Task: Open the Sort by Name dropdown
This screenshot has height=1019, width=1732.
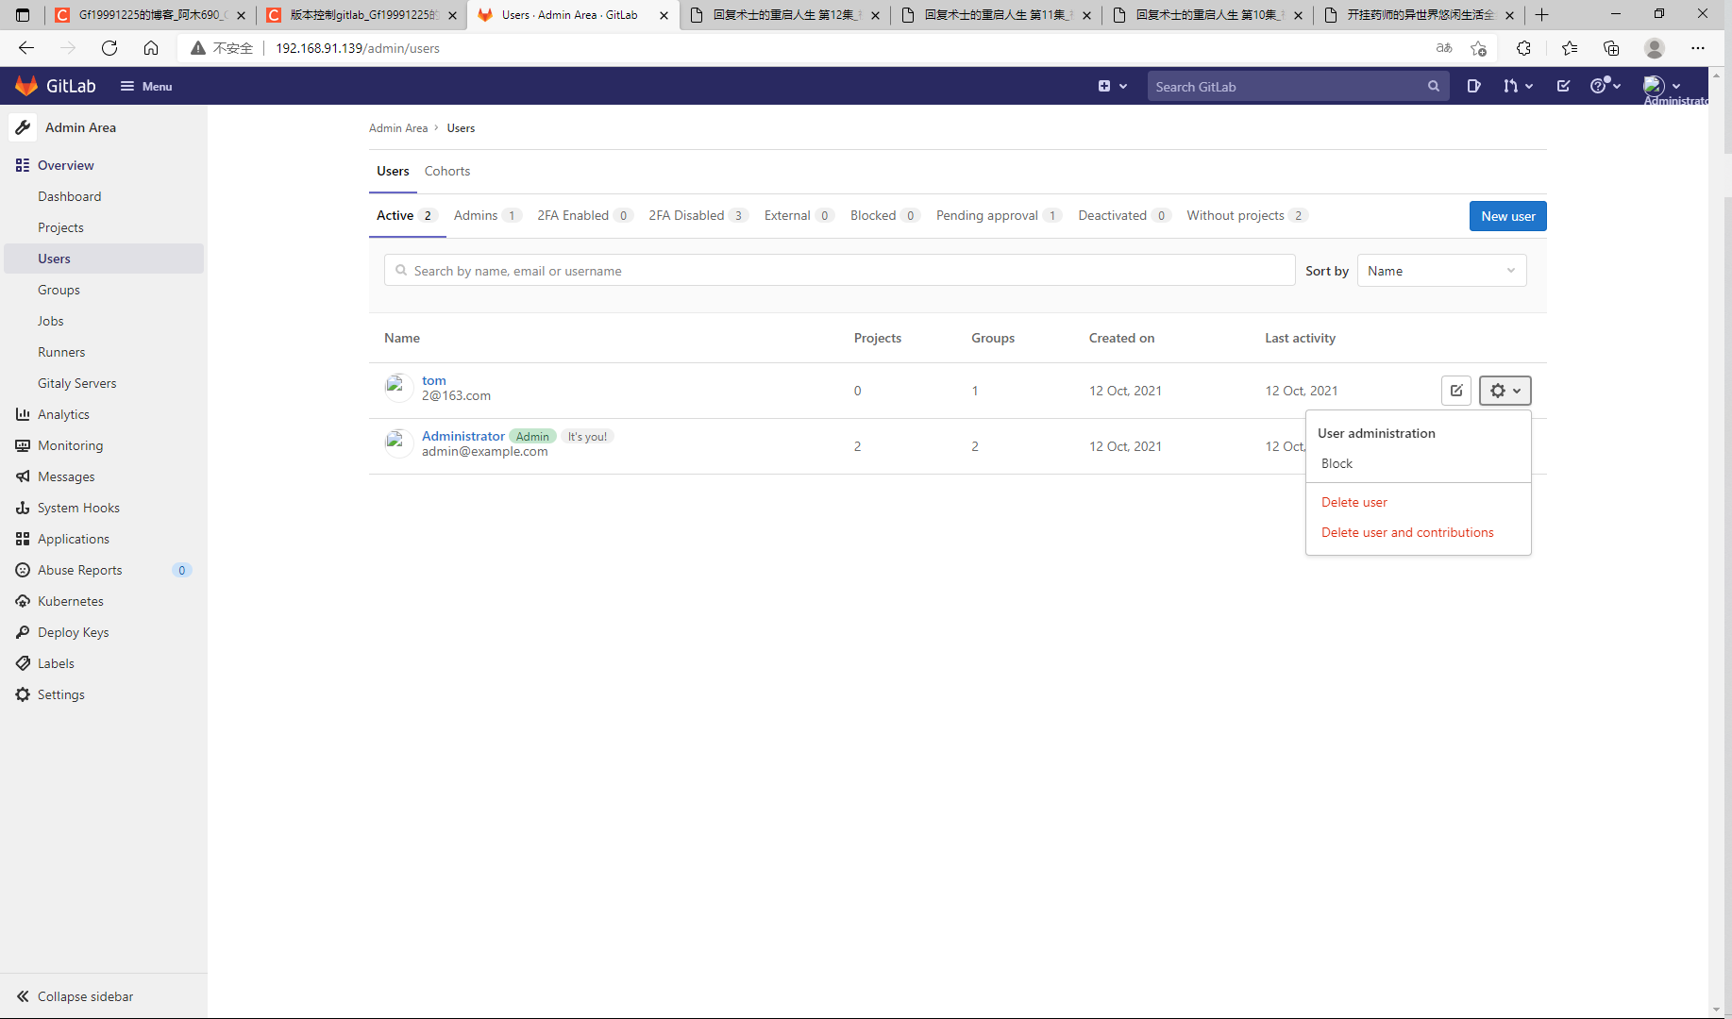Action: click(x=1441, y=271)
